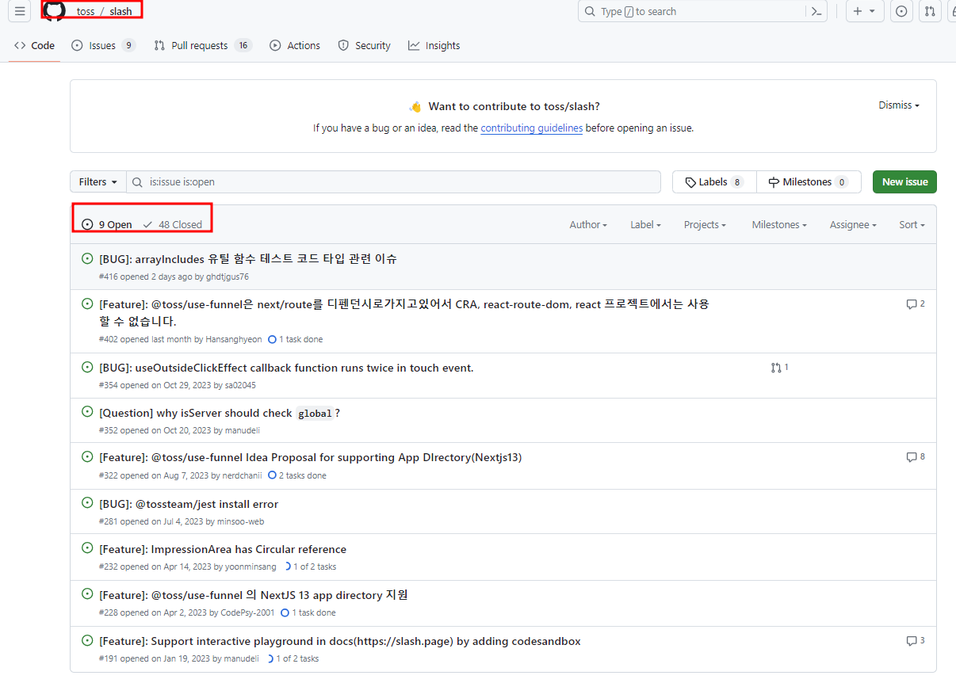The width and height of the screenshot is (956, 683).
Task: Switch to the Actions tab
Action: (295, 46)
